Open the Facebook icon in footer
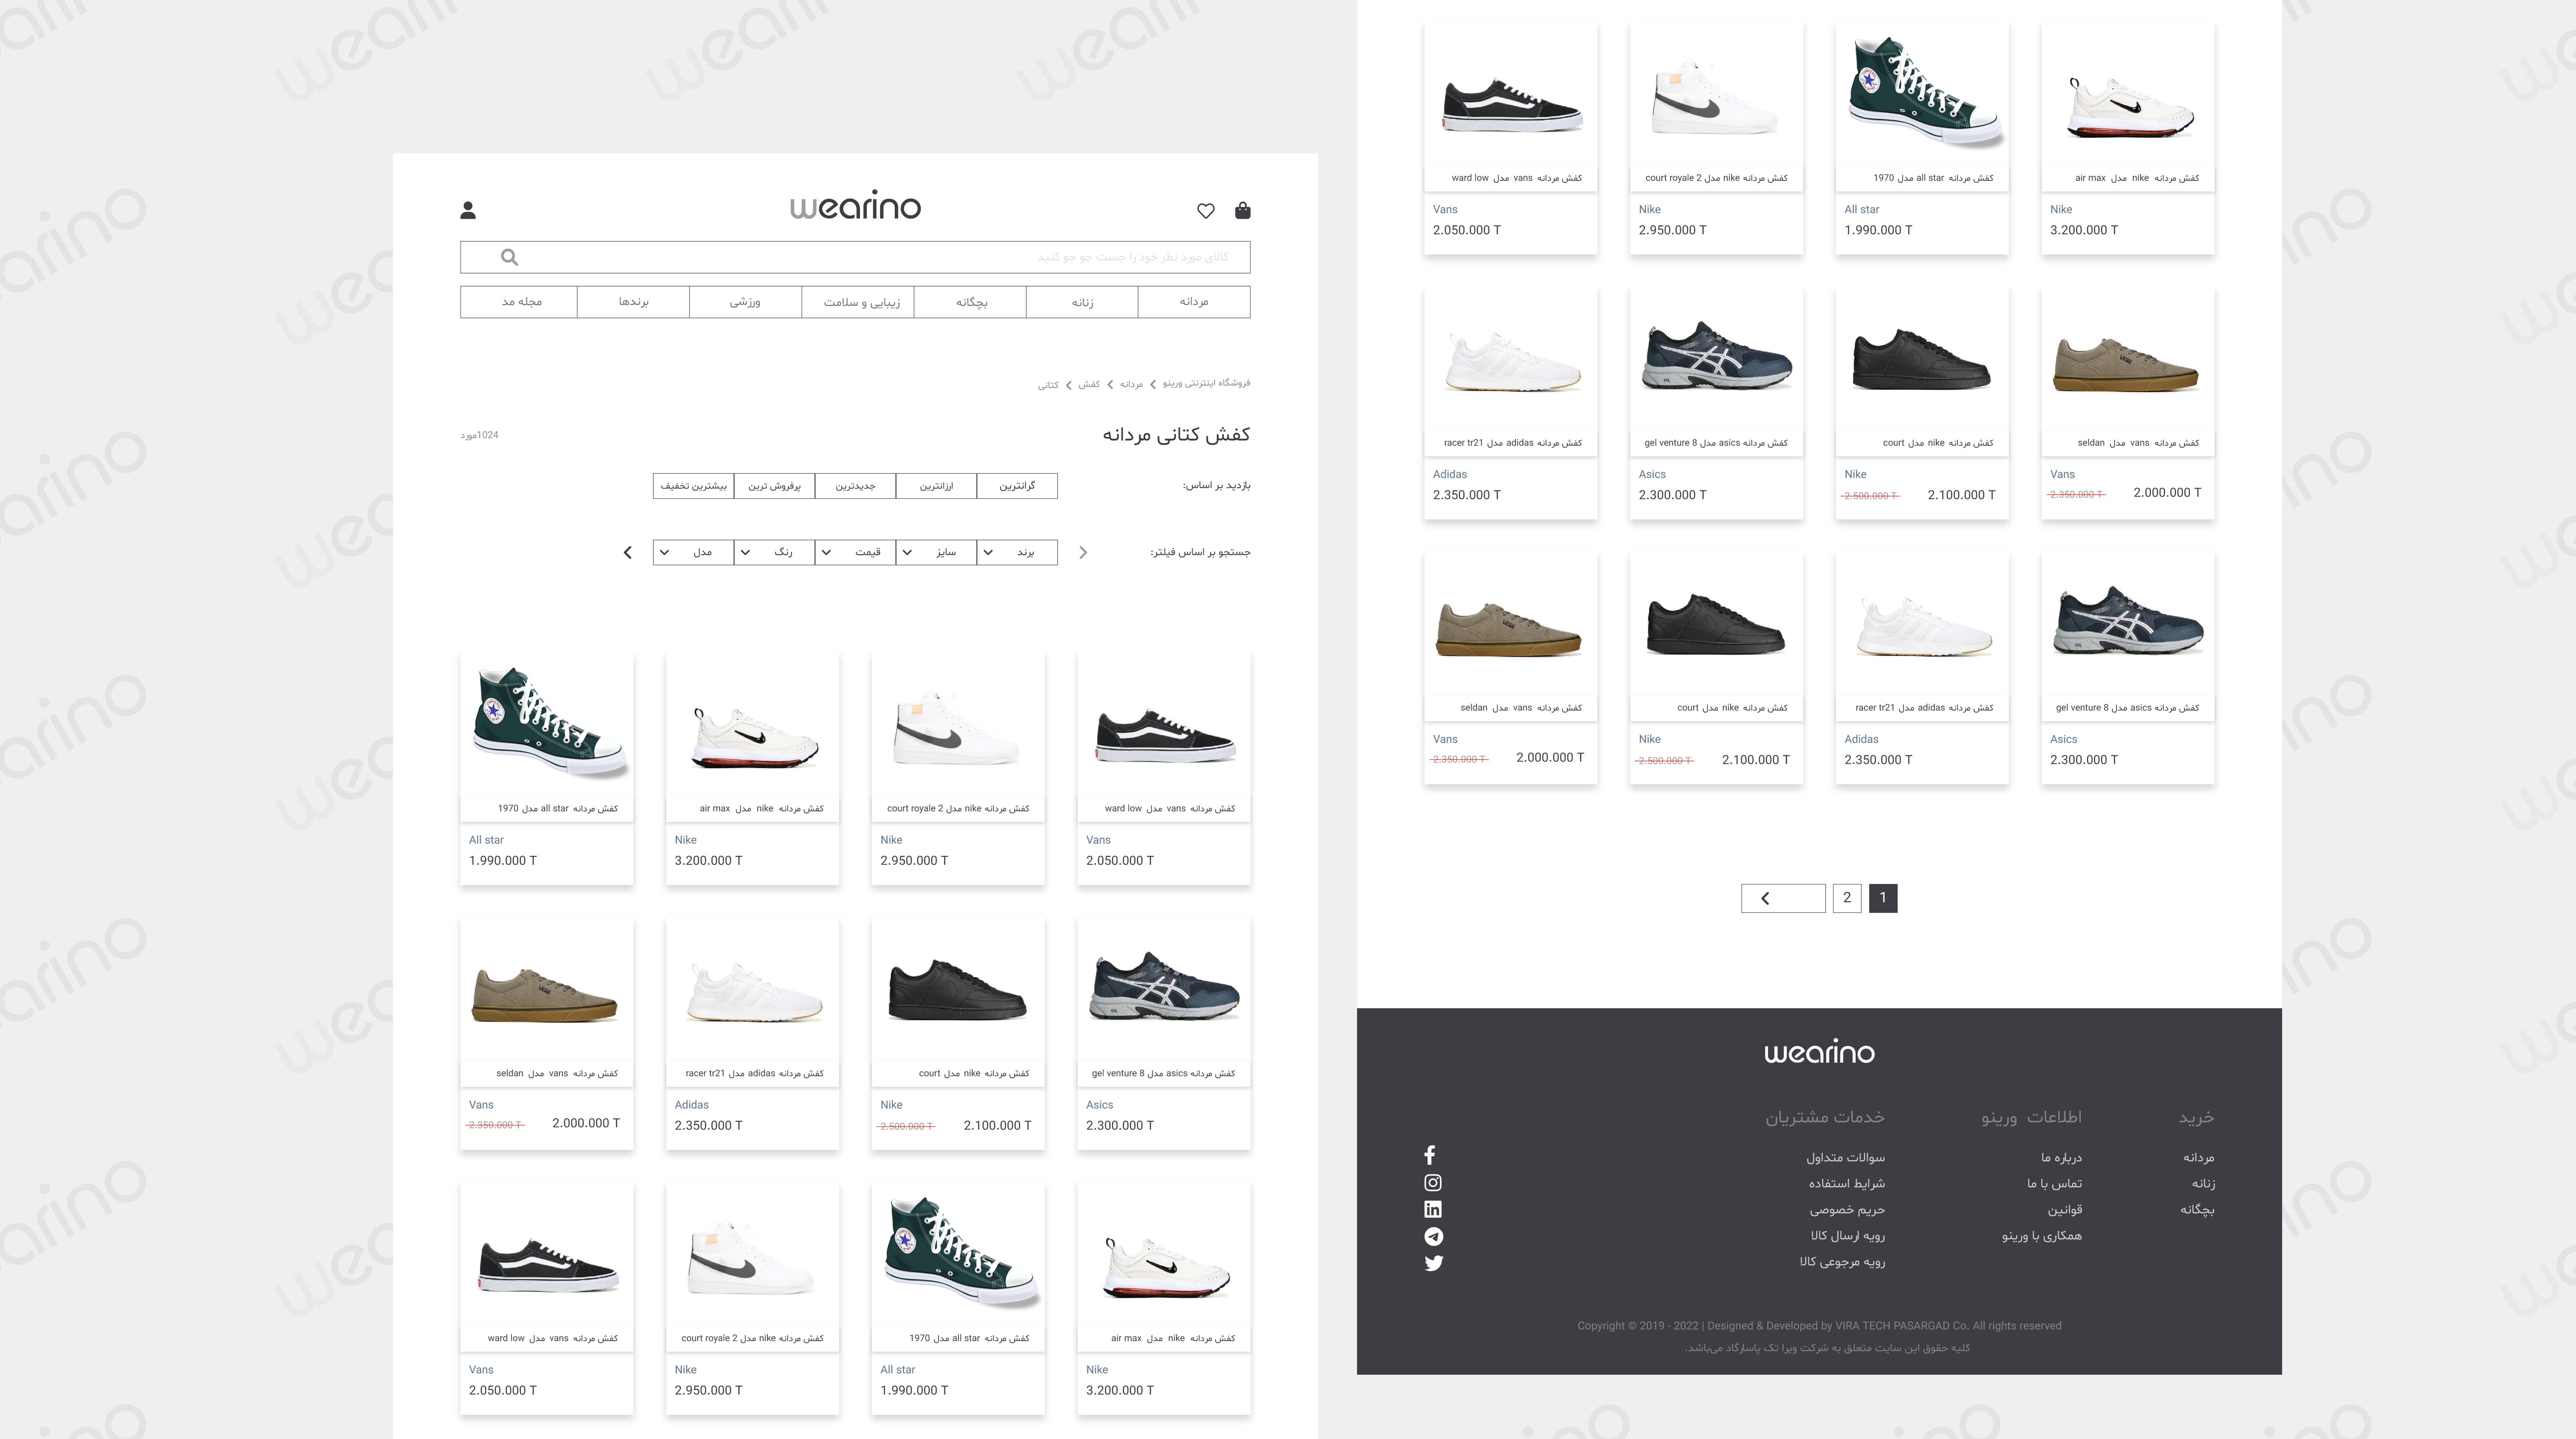The width and height of the screenshot is (2576, 1439). click(1430, 1155)
